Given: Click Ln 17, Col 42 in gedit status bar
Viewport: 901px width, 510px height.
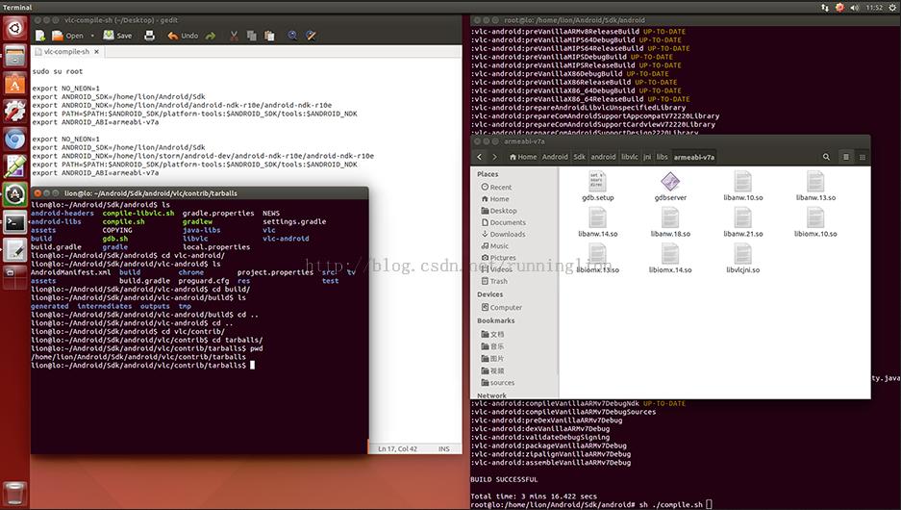Looking at the screenshot, I should click(398, 448).
